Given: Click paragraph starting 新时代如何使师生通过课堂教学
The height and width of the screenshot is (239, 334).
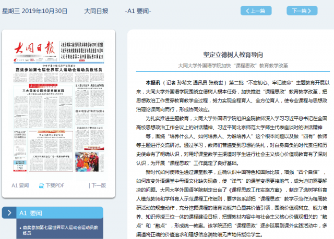Looking at the screenshot, I should point(232,203).
